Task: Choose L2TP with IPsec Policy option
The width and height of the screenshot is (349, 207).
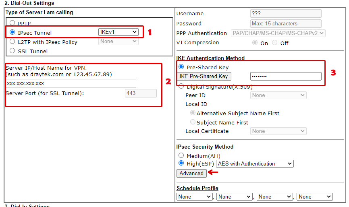Action: click(x=12, y=41)
